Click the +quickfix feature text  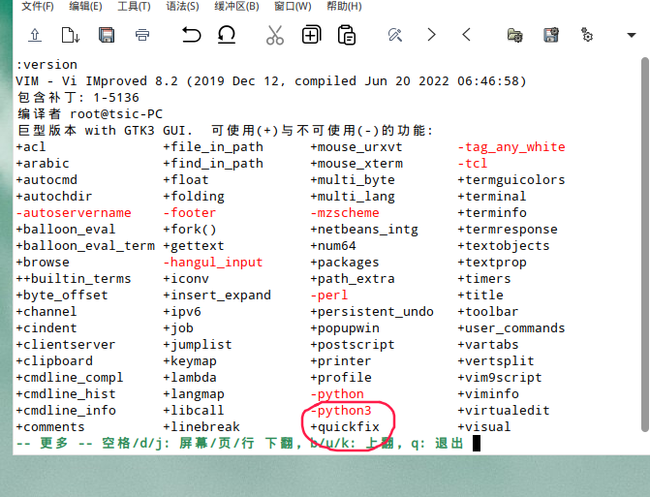(x=345, y=427)
